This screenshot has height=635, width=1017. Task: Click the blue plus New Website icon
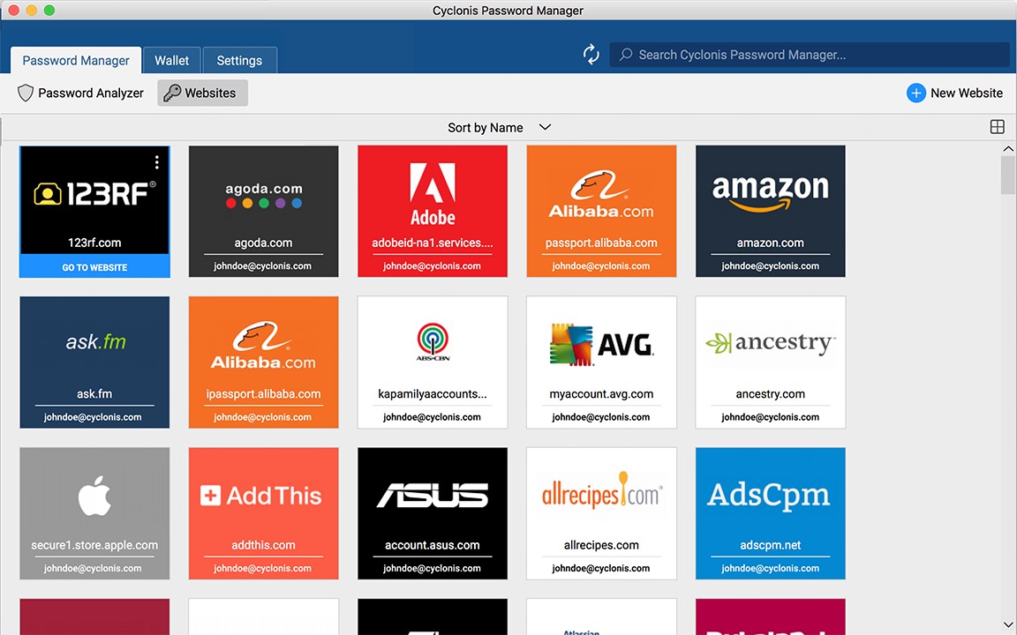(x=916, y=93)
